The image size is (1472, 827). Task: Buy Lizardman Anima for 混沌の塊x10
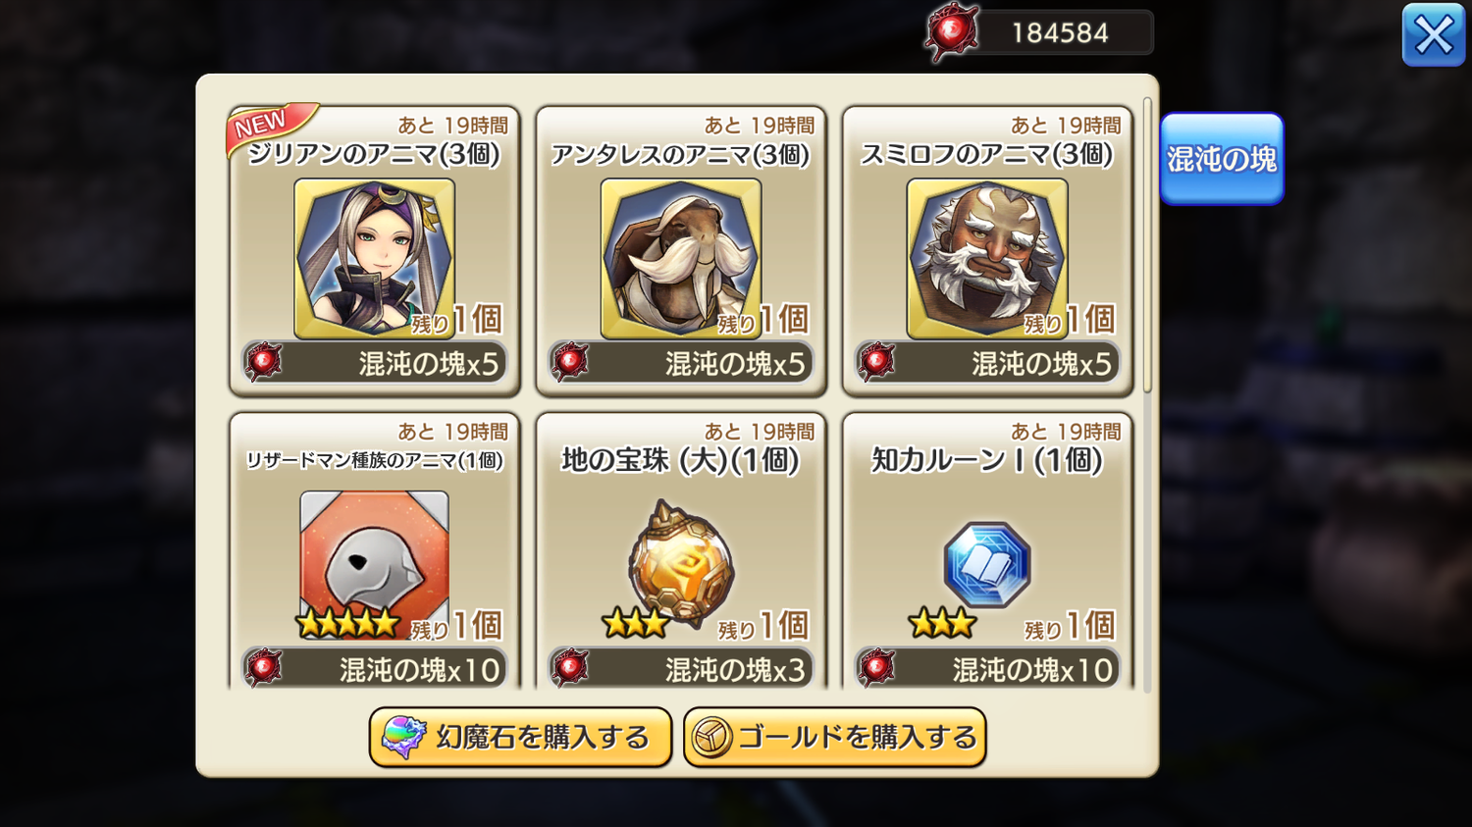point(374,669)
